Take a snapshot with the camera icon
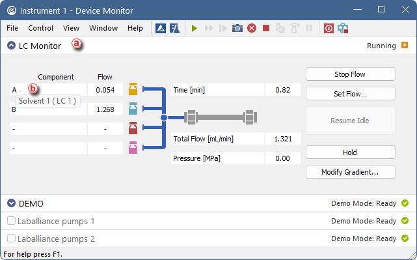This screenshot has height=260, width=417. (237, 28)
